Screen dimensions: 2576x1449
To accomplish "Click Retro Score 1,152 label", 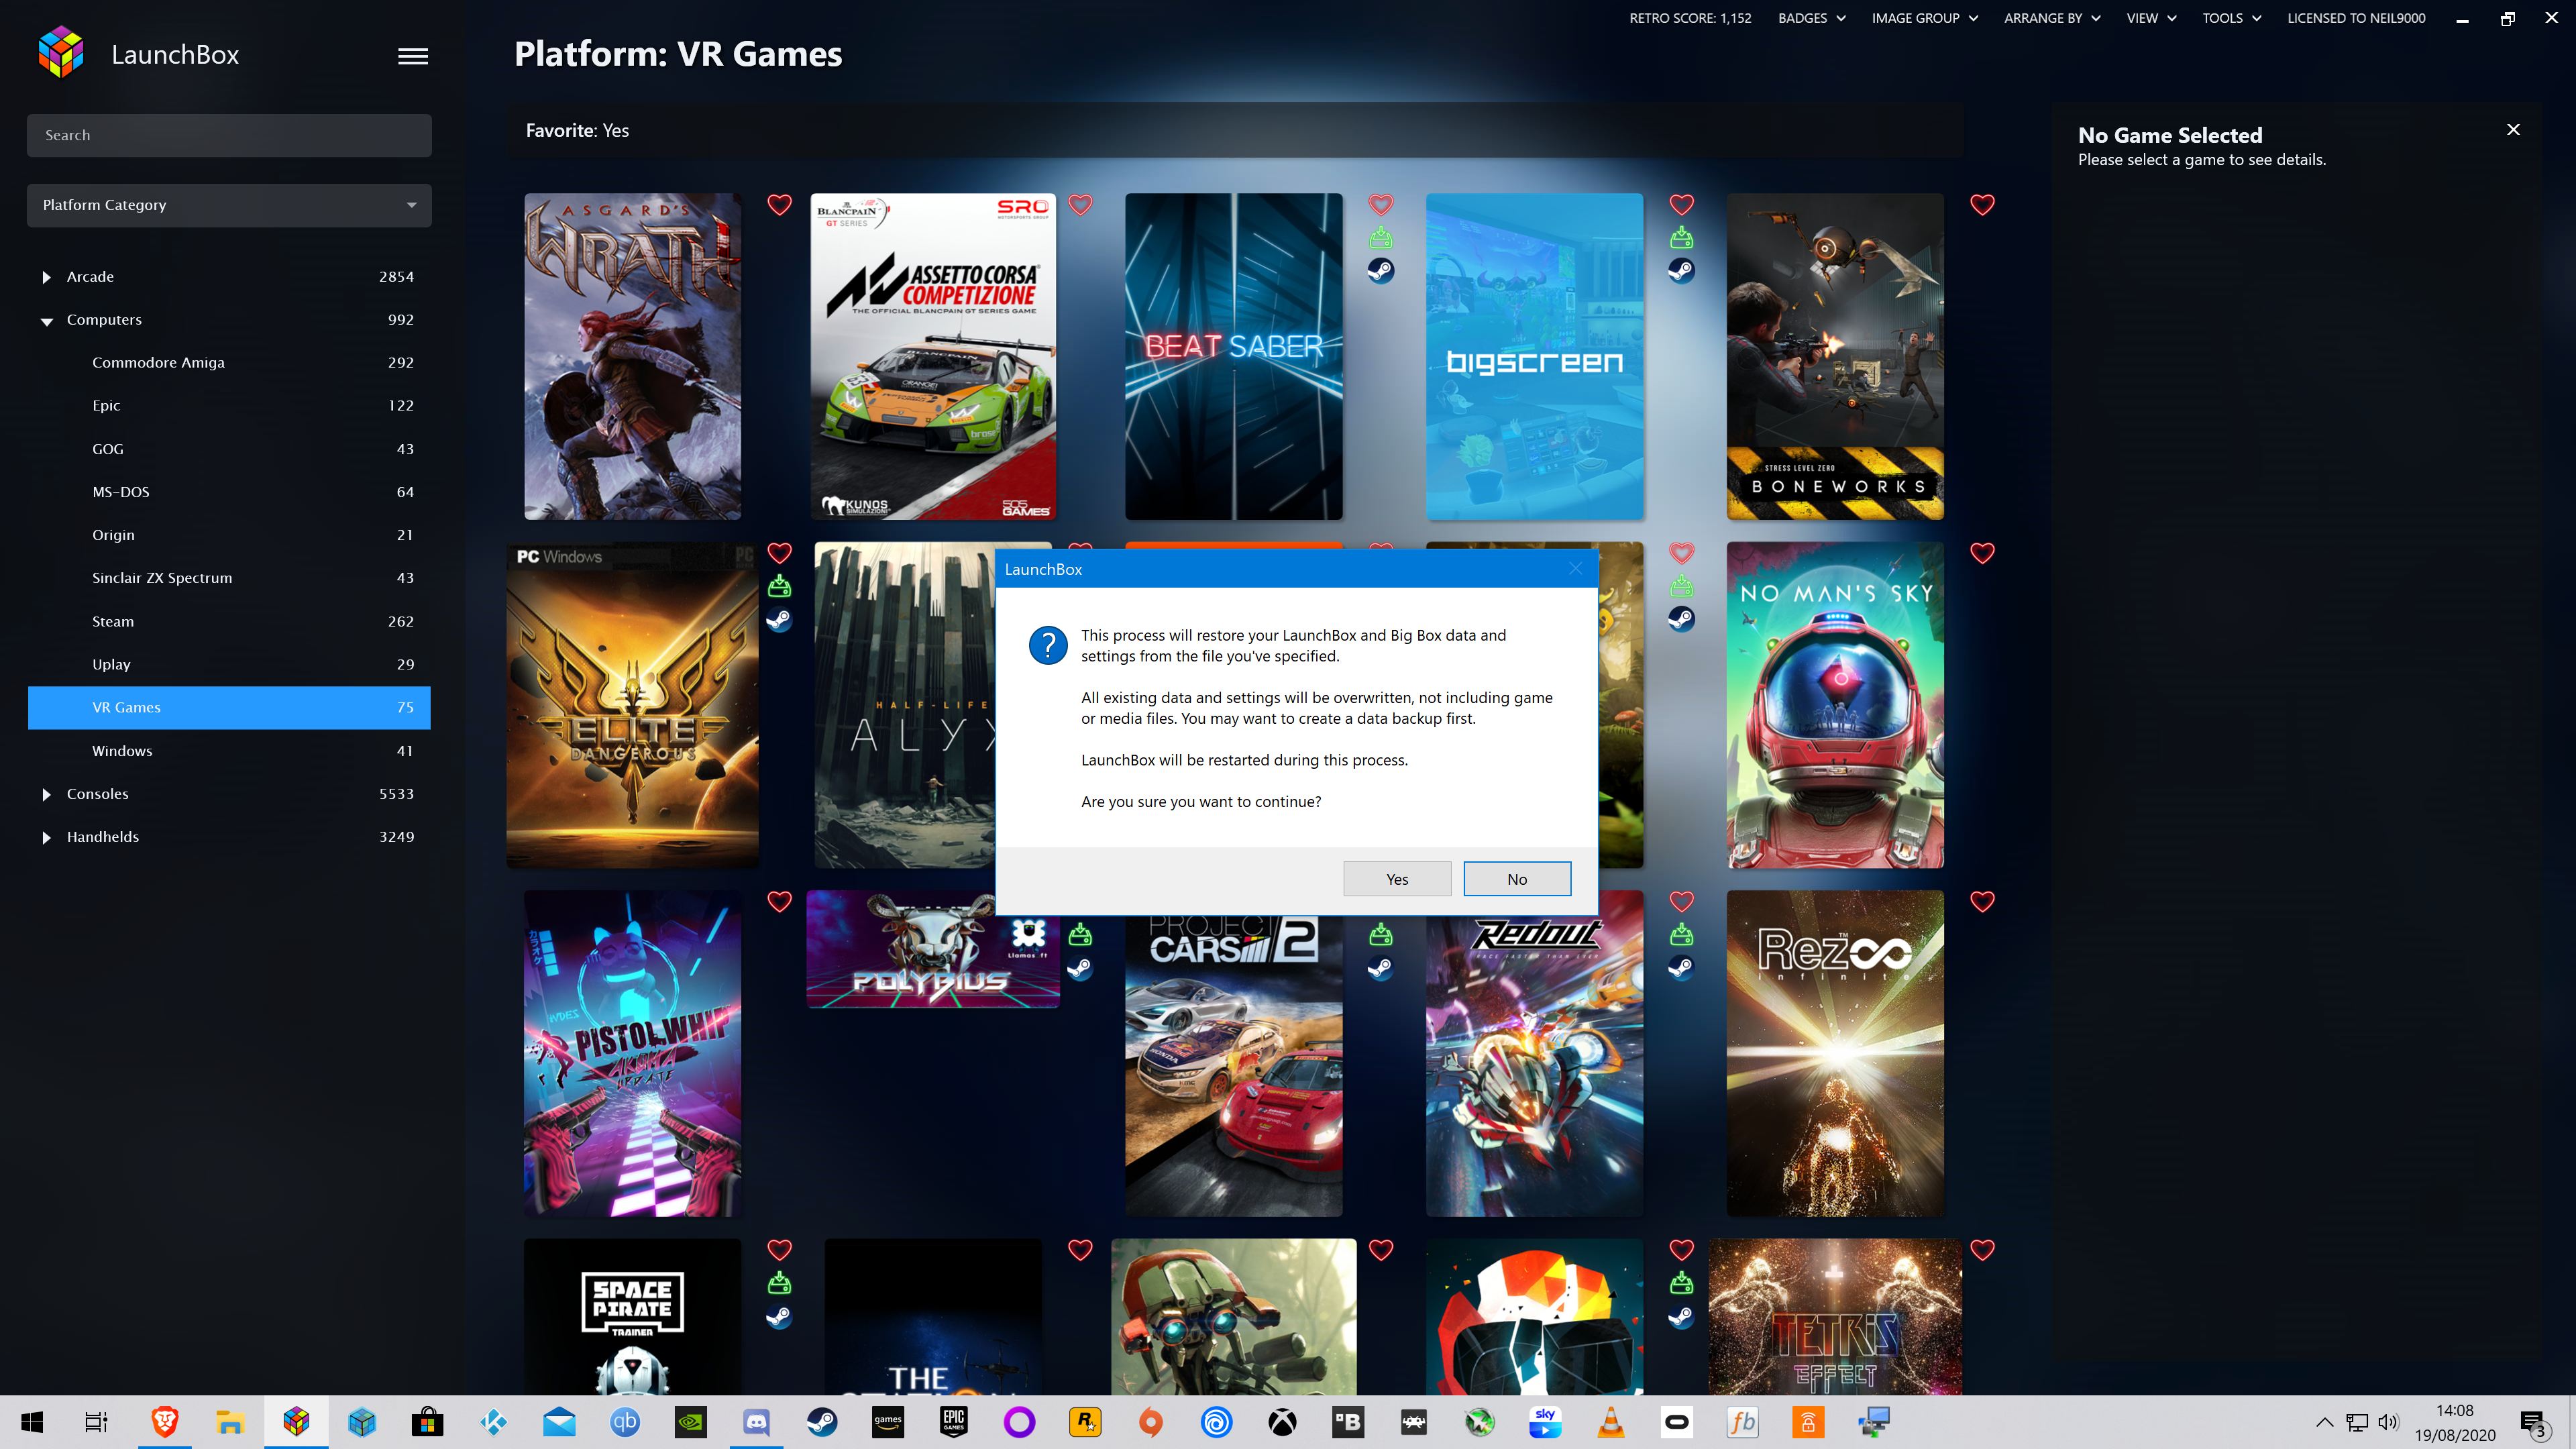I will click(x=1690, y=18).
